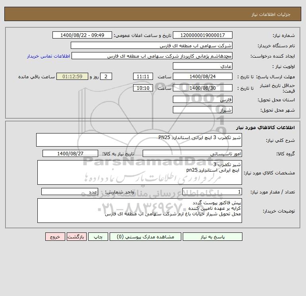Click the label تاریخ و ساعت اعلان عمومی
The image size is (306, 296).
(x=142, y=35)
